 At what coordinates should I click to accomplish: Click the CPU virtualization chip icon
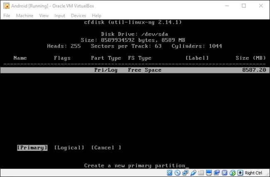[225, 173]
